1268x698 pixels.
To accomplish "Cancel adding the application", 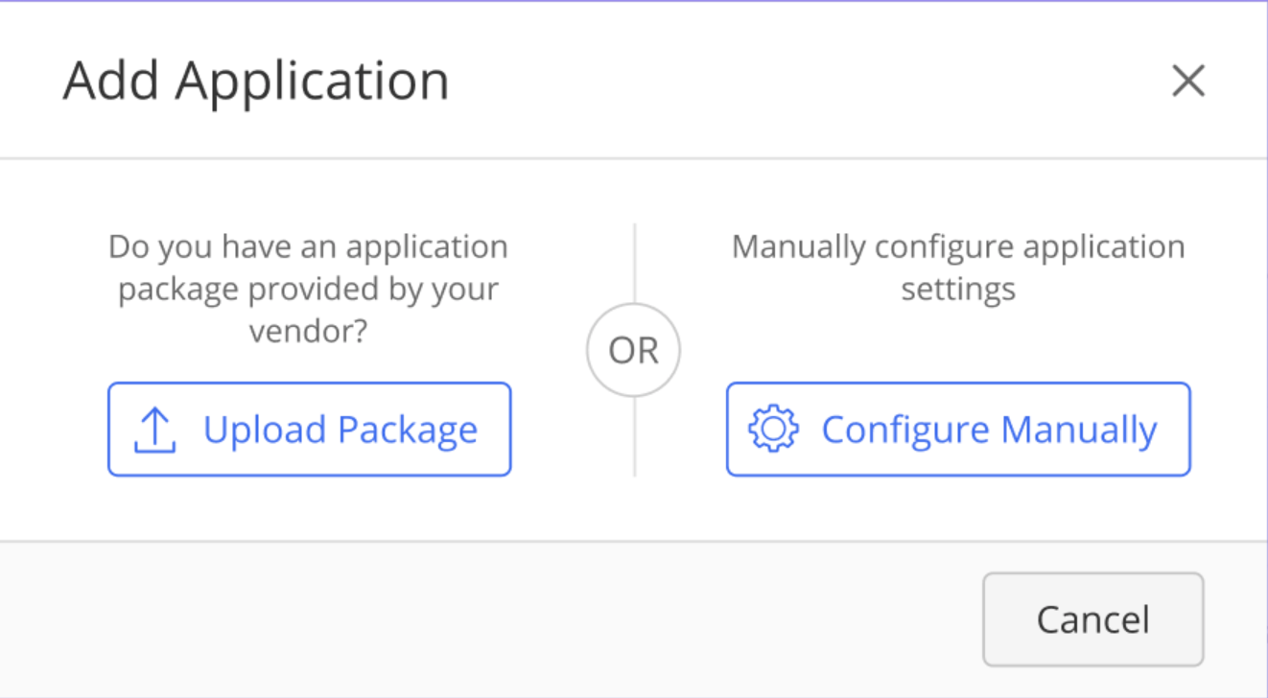I will 1092,619.
